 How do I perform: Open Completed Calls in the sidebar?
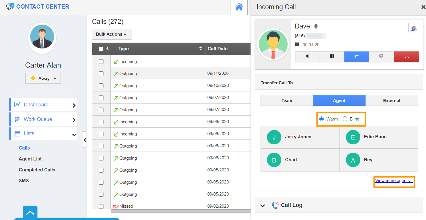37,170
